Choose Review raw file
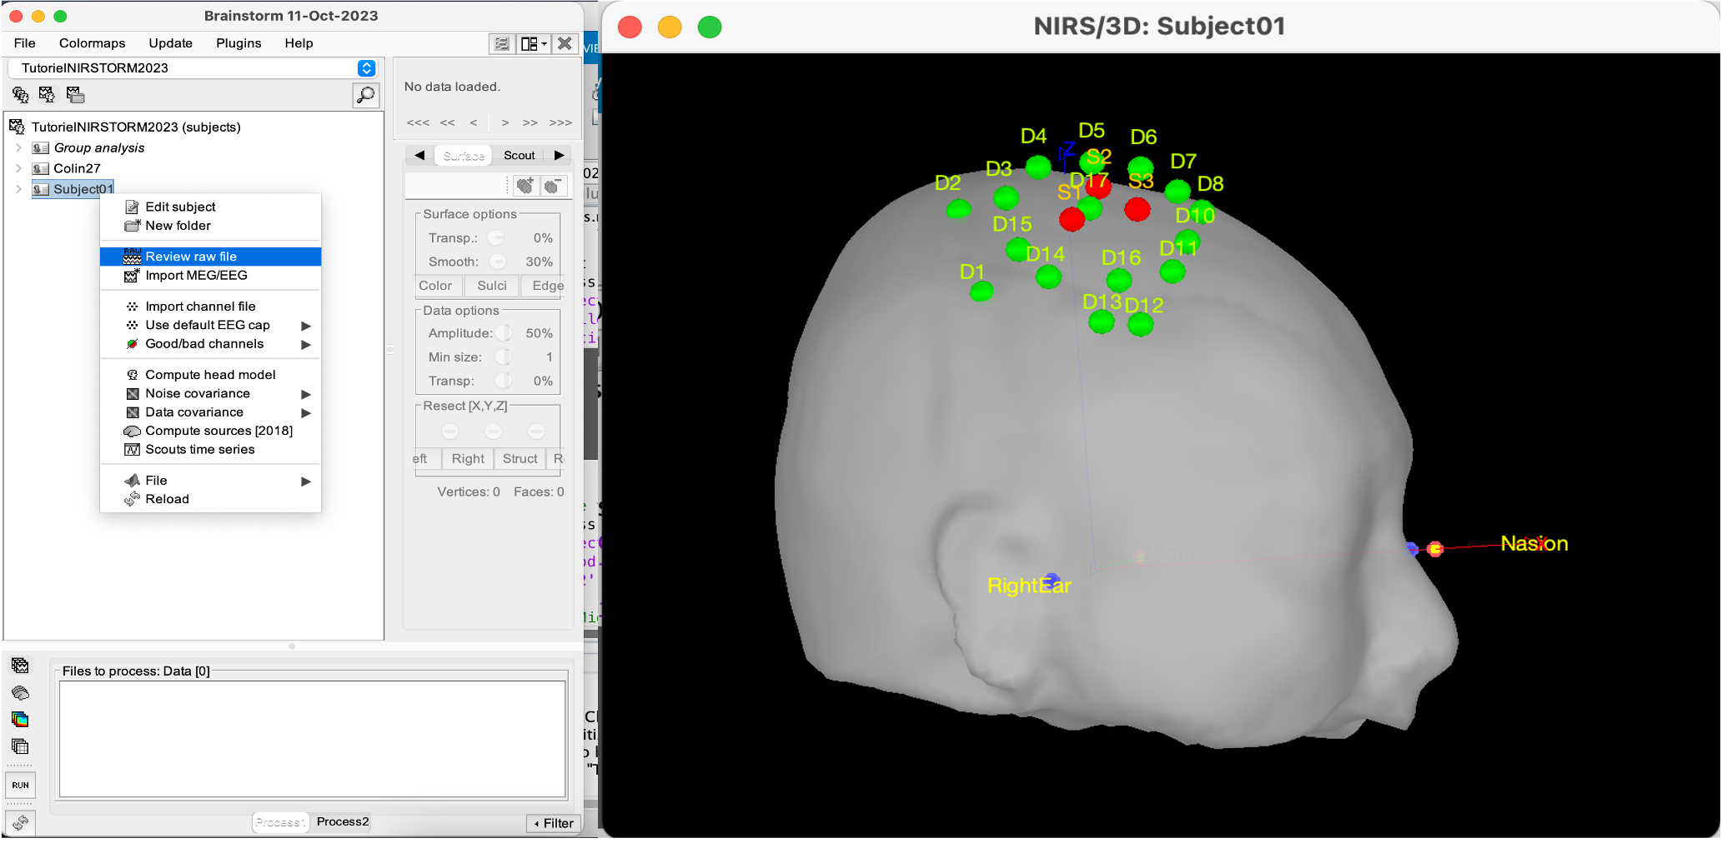Viewport: 1727px width, 843px height. [210, 257]
